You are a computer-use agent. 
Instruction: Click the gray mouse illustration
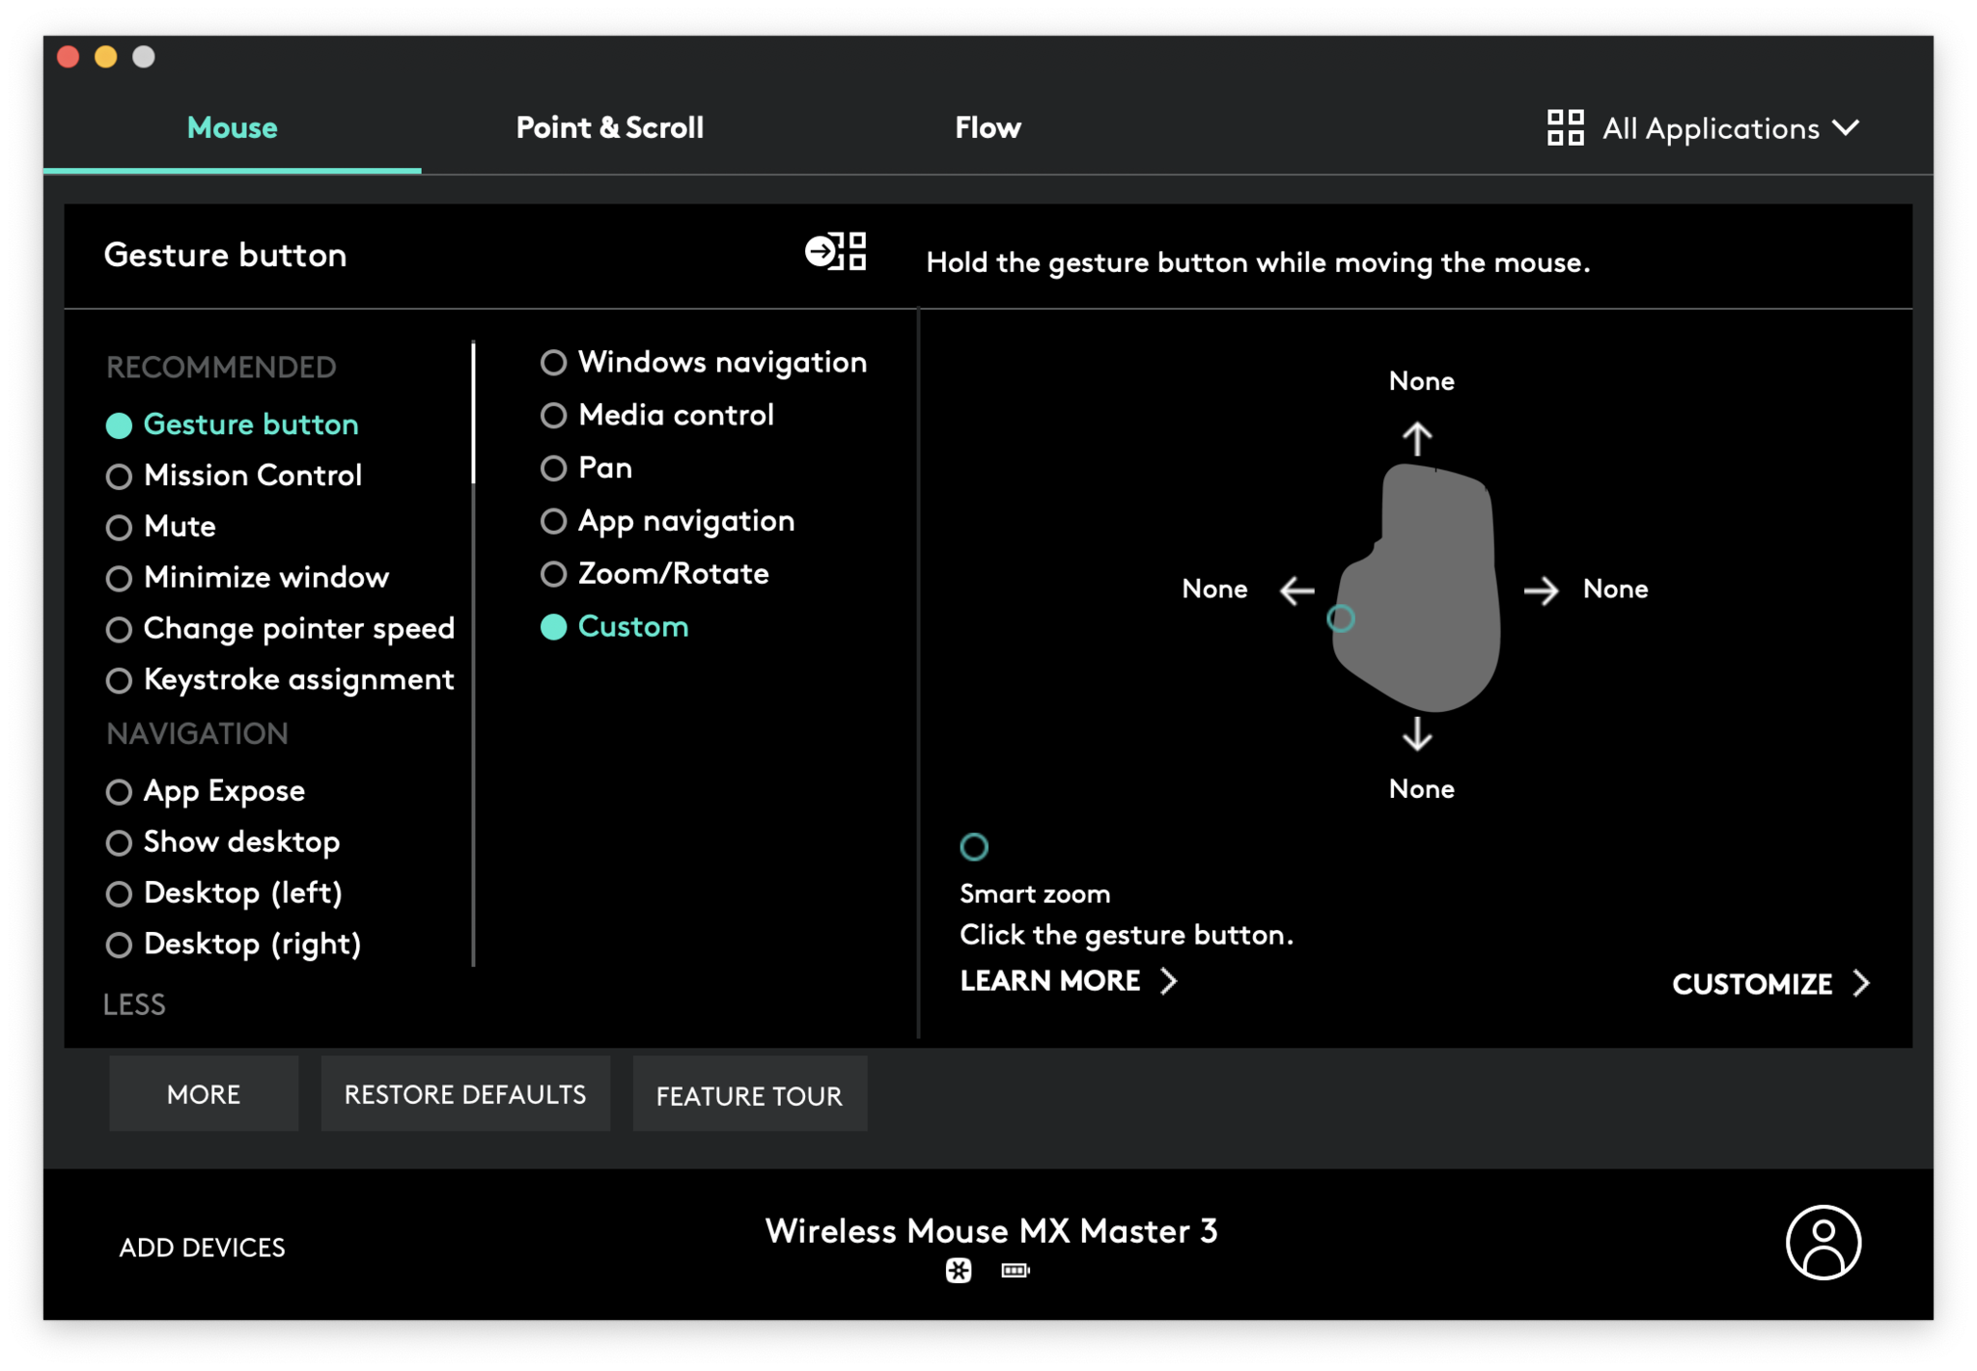pyautogui.click(x=1417, y=588)
